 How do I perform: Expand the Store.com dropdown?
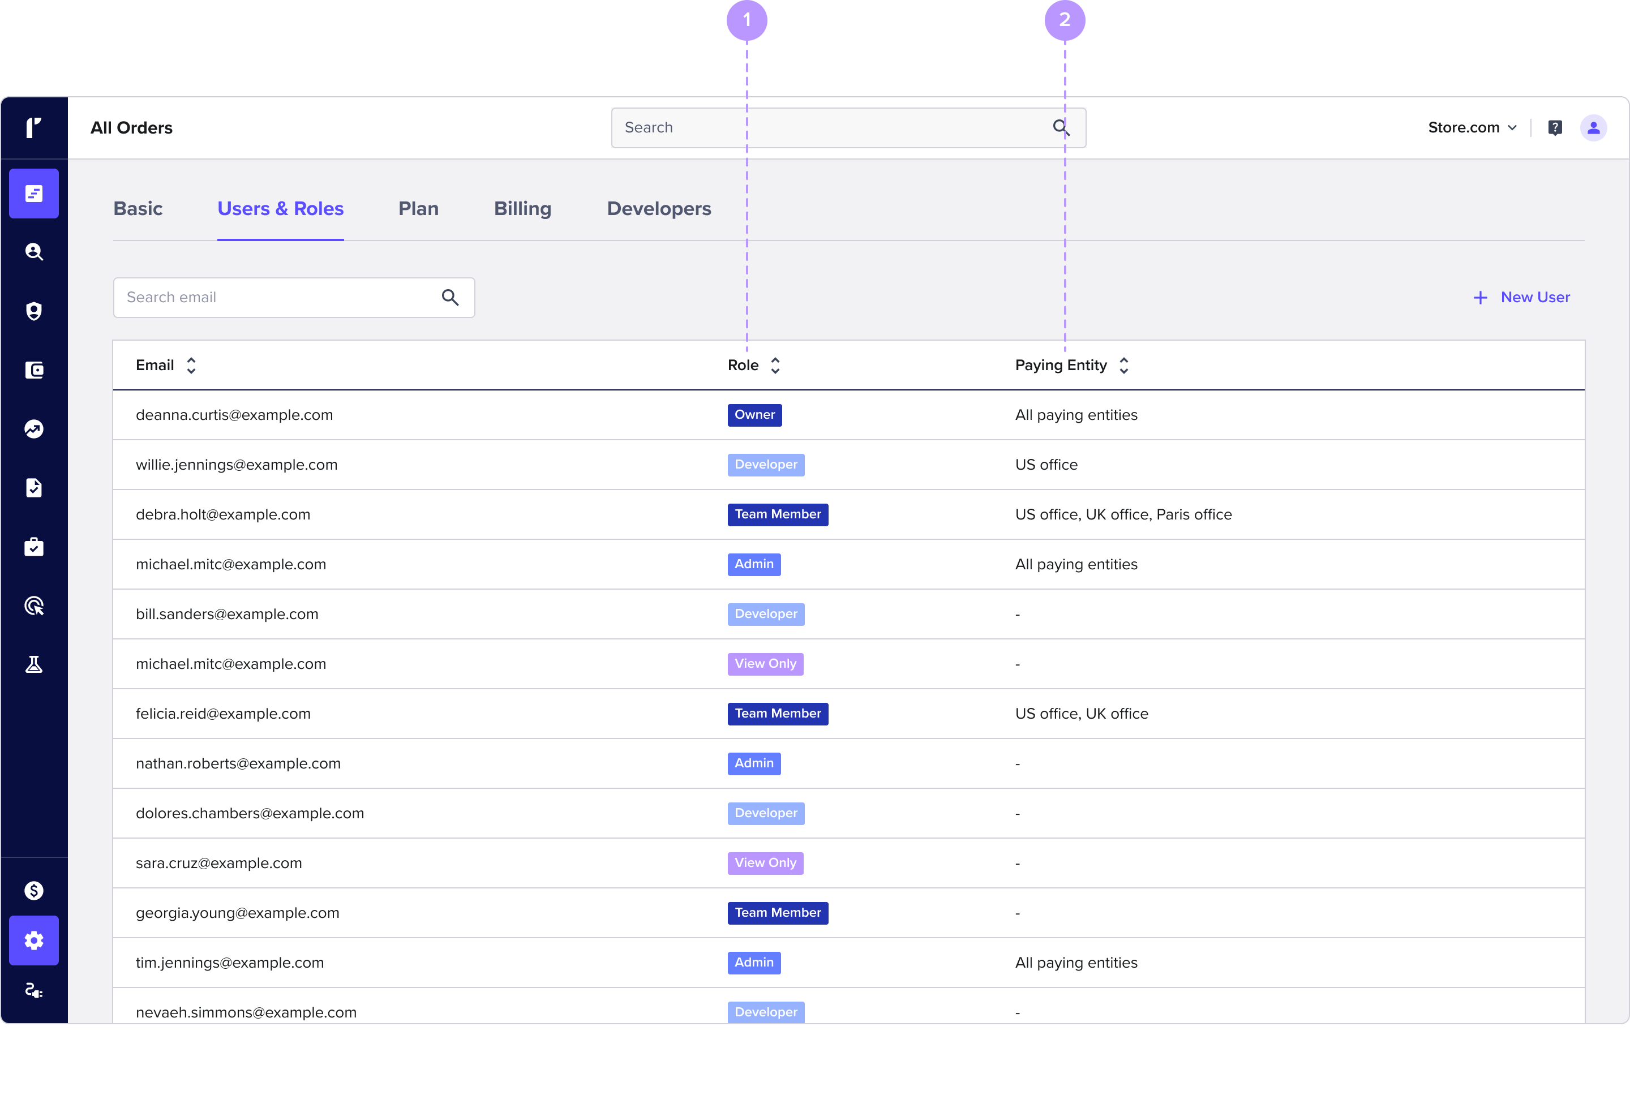[x=1473, y=128]
